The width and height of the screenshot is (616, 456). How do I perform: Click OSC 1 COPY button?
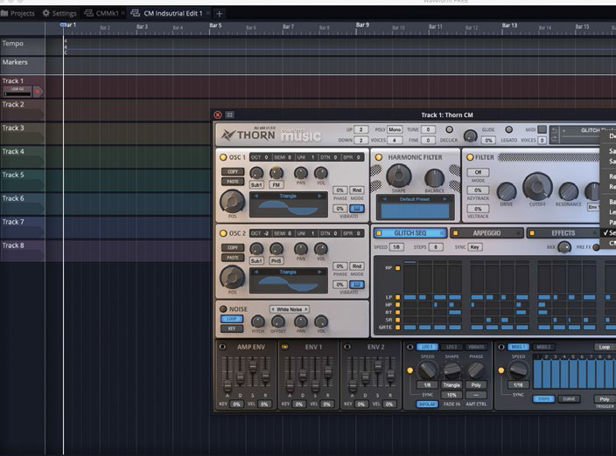coord(233,172)
